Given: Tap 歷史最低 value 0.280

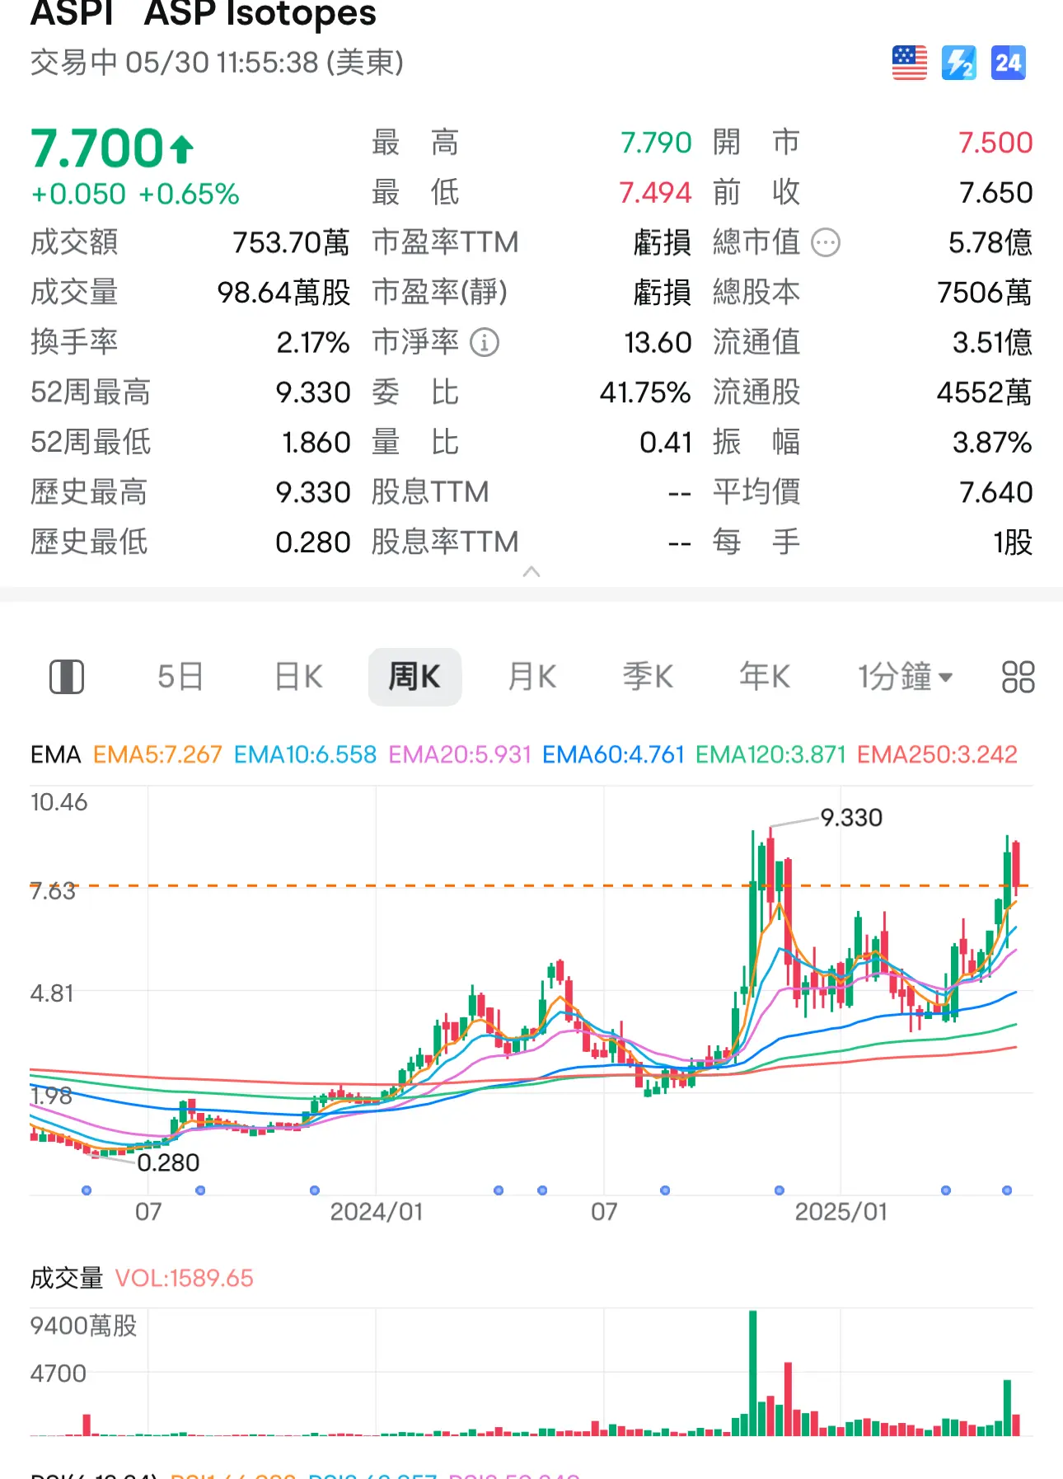Looking at the screenshot, I should (313, 542).
